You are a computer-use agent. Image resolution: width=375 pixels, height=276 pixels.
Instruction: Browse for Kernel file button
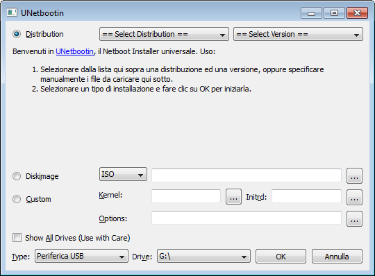pyautogui.click(x=233, y=197)
